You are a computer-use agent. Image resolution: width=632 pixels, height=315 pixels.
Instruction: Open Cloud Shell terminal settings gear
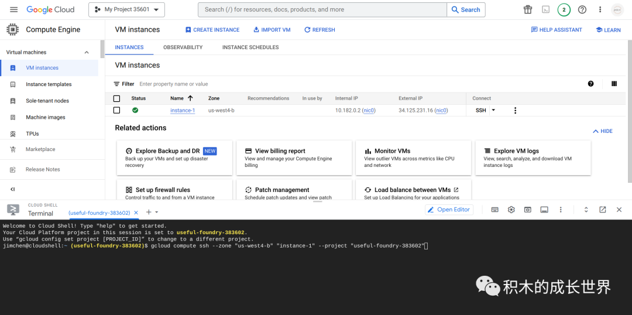[511, 210]
